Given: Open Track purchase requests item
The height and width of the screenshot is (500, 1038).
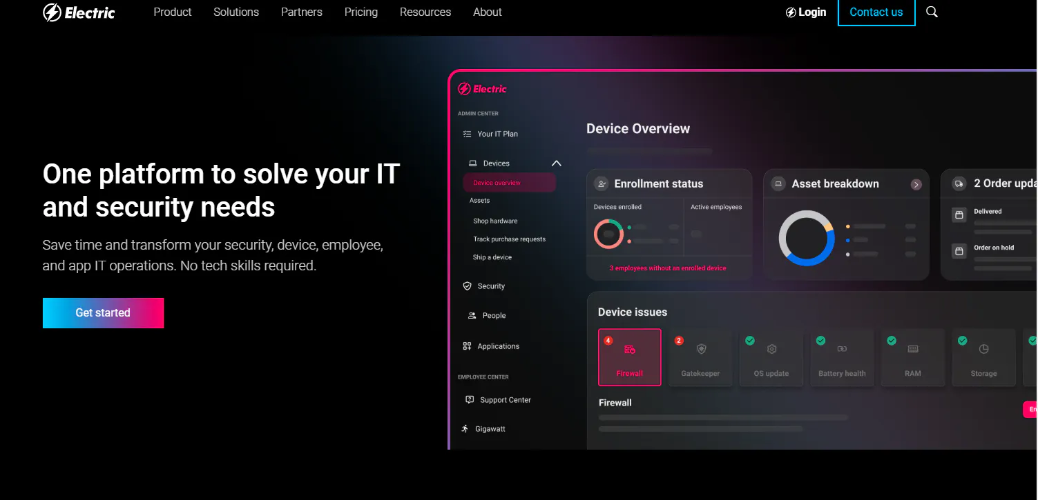Looking at the screenshot, I should point(510,239).
